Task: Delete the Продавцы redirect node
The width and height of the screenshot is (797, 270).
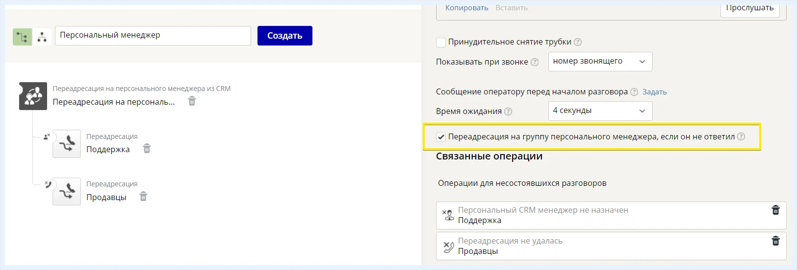Action: 143,196
